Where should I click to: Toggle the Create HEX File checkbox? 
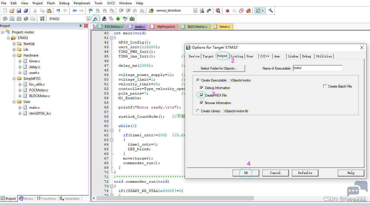[x=202, y=95]
